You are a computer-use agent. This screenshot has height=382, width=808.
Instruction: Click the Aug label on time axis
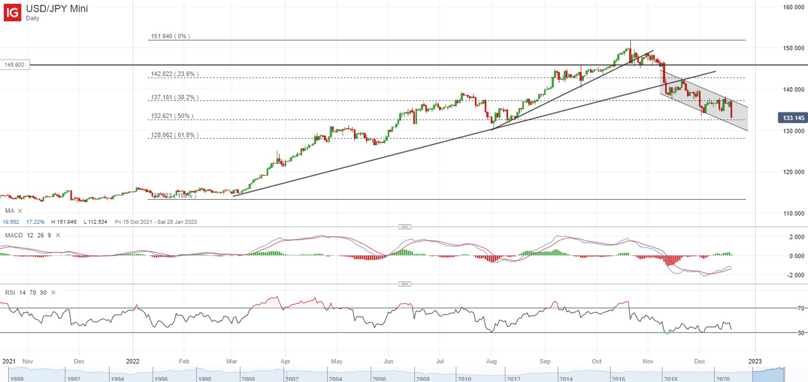[x=492, y=360]
